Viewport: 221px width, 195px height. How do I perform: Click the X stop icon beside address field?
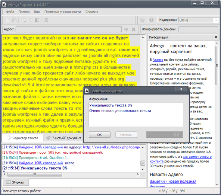133,29
